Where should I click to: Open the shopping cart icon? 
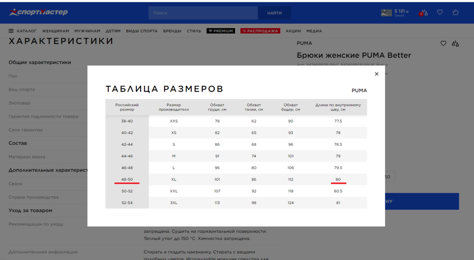click(x=455, y=12)
